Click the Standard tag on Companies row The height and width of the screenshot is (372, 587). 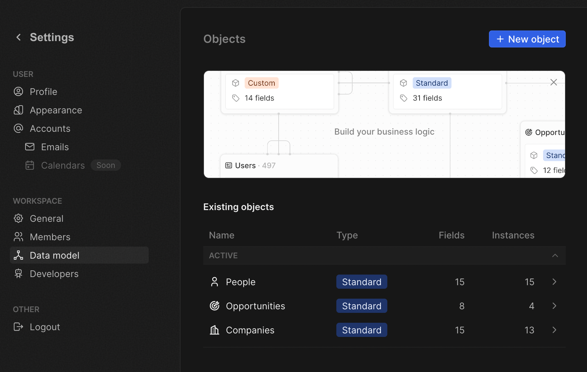[x=361, y=330]
